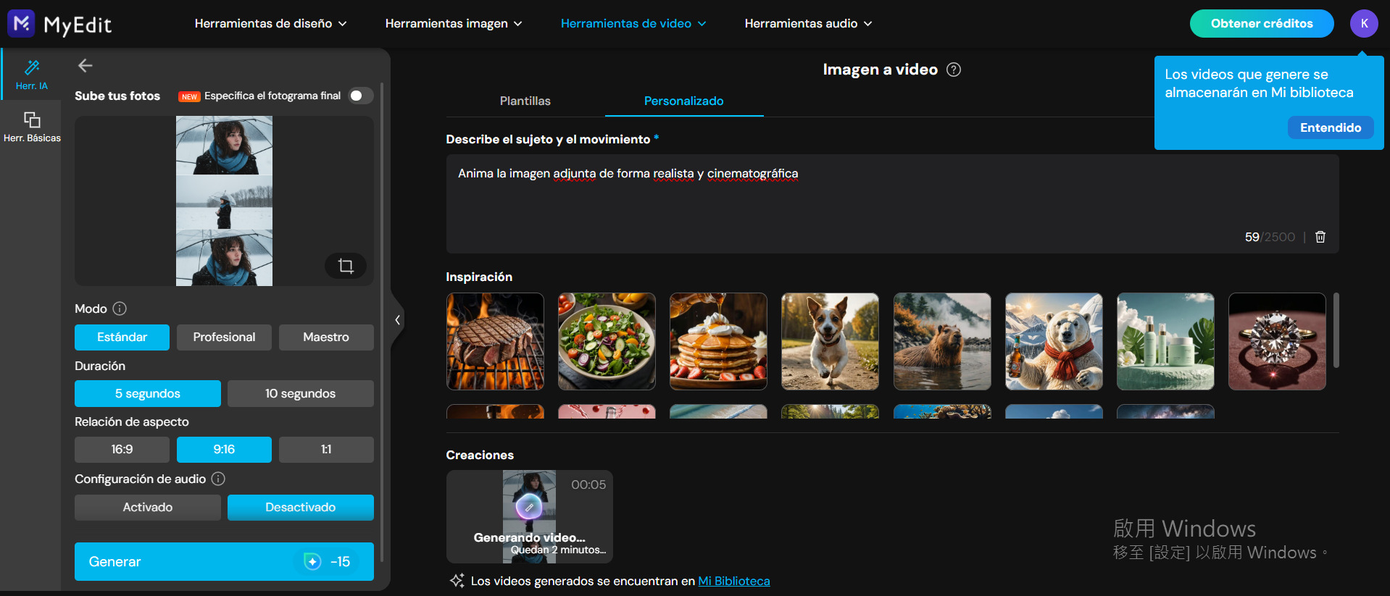This screenshot has height=596, width=1390.
Task: Click the Obtener créditos button
Action: pos(1262,24)
